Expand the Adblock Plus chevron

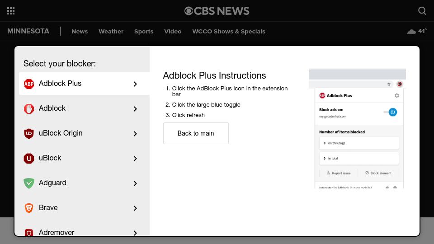(135, 84)
